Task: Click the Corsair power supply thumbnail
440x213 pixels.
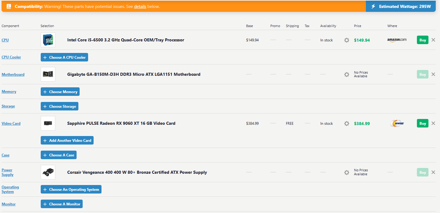Action: tap(48, 172)
